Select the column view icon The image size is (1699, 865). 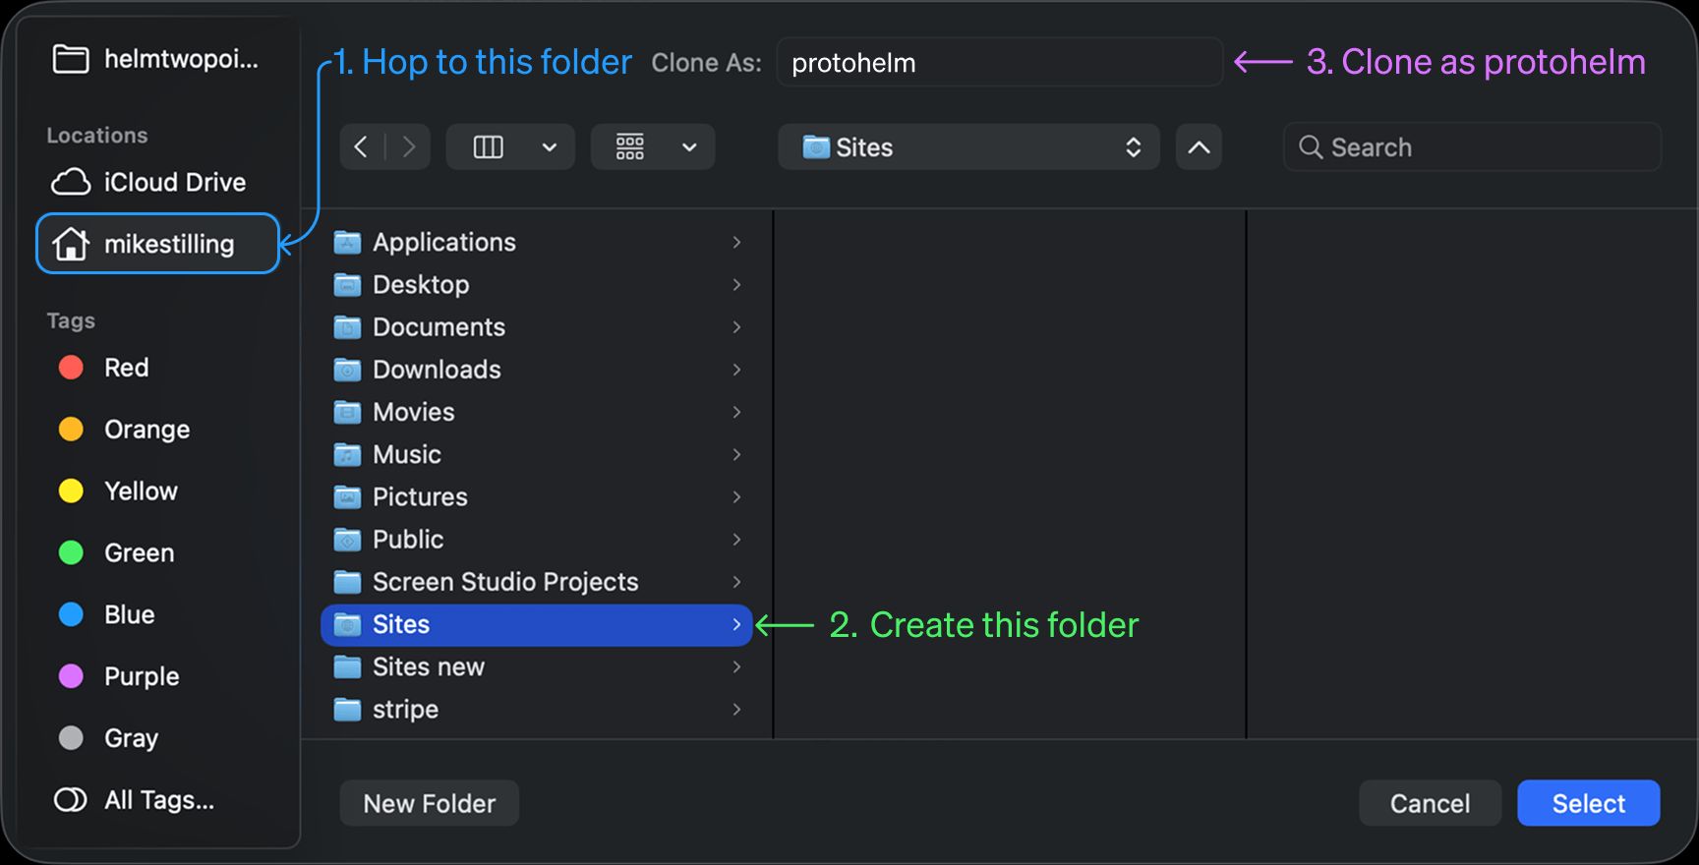[x=488, y=147]
